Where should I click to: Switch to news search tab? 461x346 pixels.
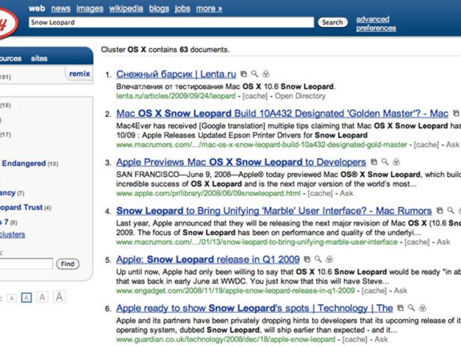[x=61, y=8]
